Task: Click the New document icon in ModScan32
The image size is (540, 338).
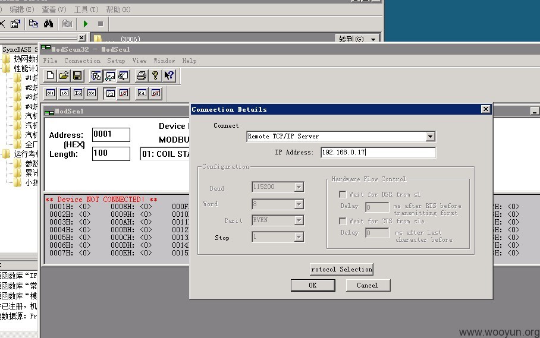Action: click(x=51, y=75)
